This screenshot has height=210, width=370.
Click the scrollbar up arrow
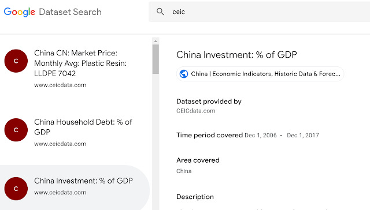[x=156, y=41]
